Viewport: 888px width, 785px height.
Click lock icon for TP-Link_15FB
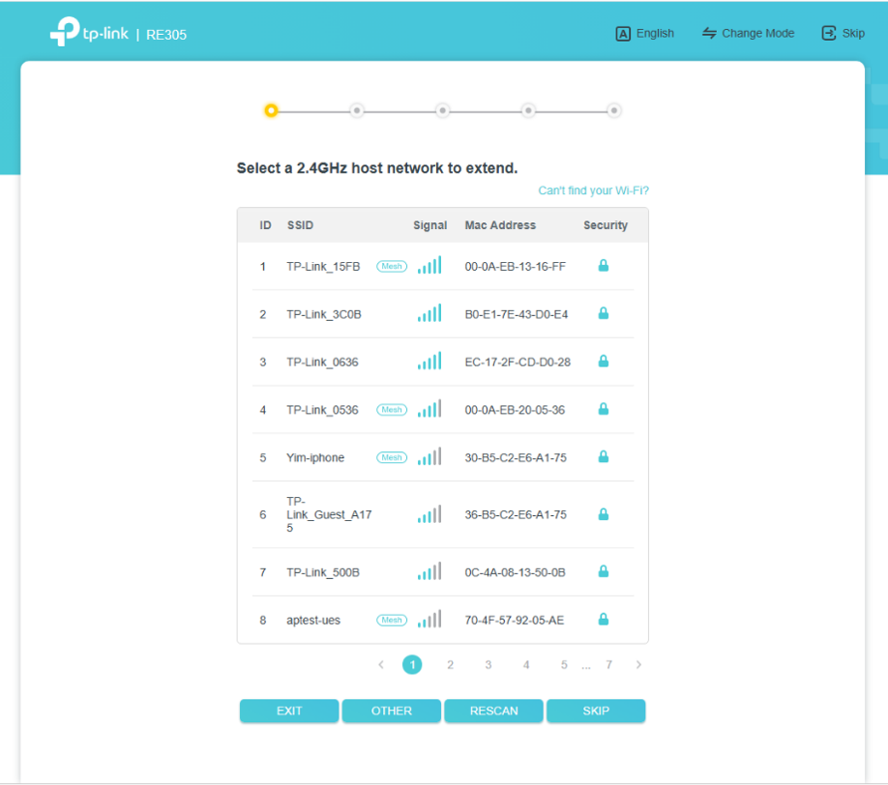click(x=604, y=266)
